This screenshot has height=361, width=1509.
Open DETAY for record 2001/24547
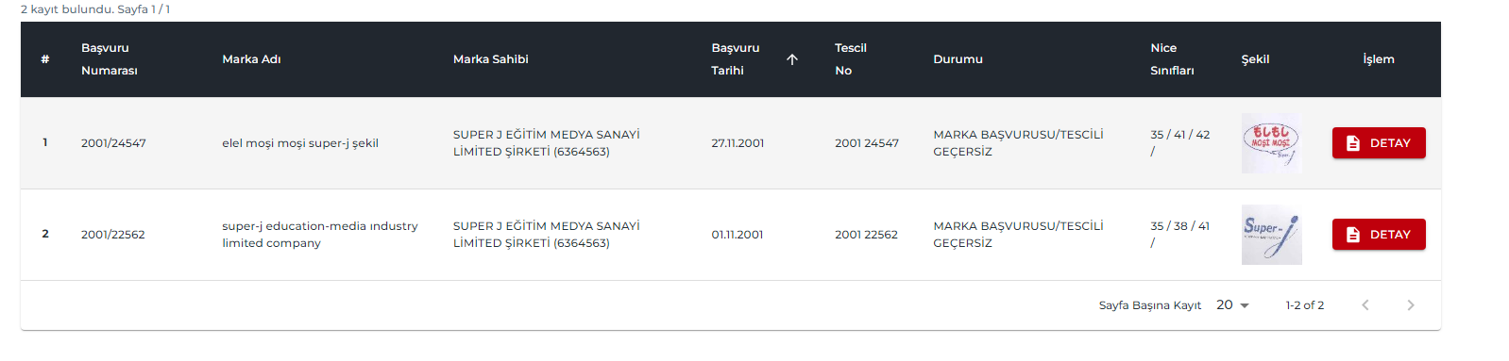click(x=1379, y=143)
